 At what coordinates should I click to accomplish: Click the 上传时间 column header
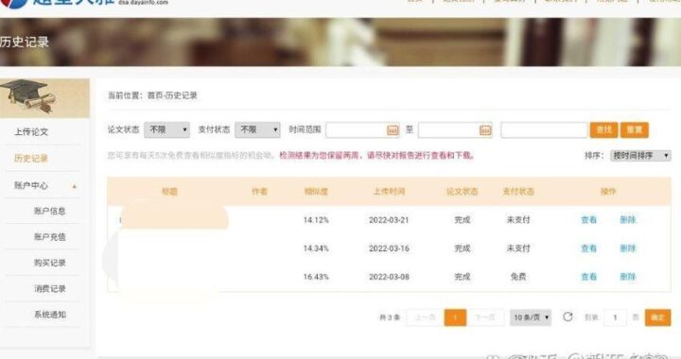tap(389, 191)
